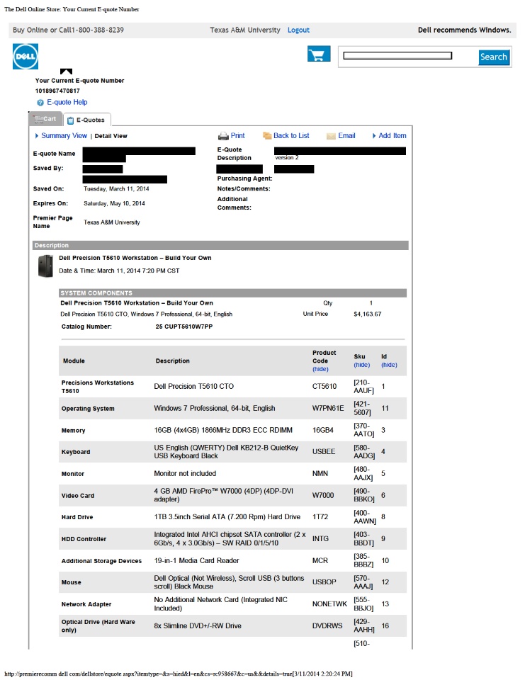The image size is (525, 680).
Task: Click Monitor not included text
Action: (185, 474)
